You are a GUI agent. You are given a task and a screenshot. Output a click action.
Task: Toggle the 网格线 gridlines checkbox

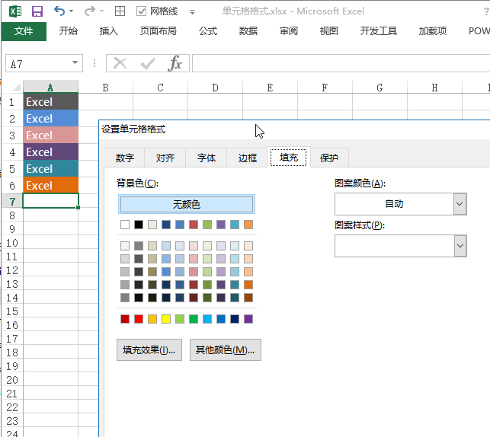[142, 11]
